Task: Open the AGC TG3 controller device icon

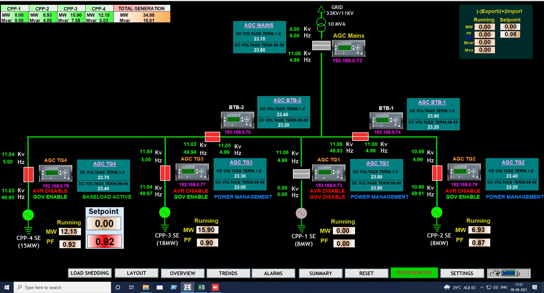Action: [192, 172]
